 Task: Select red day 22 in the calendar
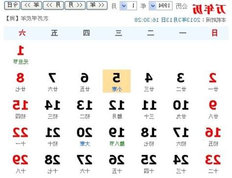[x=21, y=136]
